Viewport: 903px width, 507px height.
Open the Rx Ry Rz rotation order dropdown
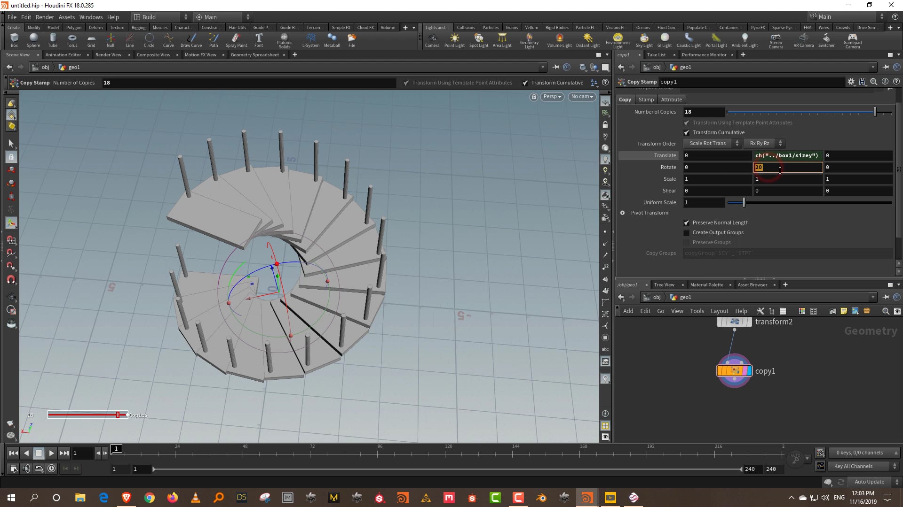(x=760, y=143)
